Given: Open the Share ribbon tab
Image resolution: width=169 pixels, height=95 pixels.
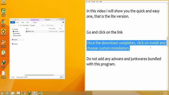Looking at the screenshot, I should tap(23, 22).
